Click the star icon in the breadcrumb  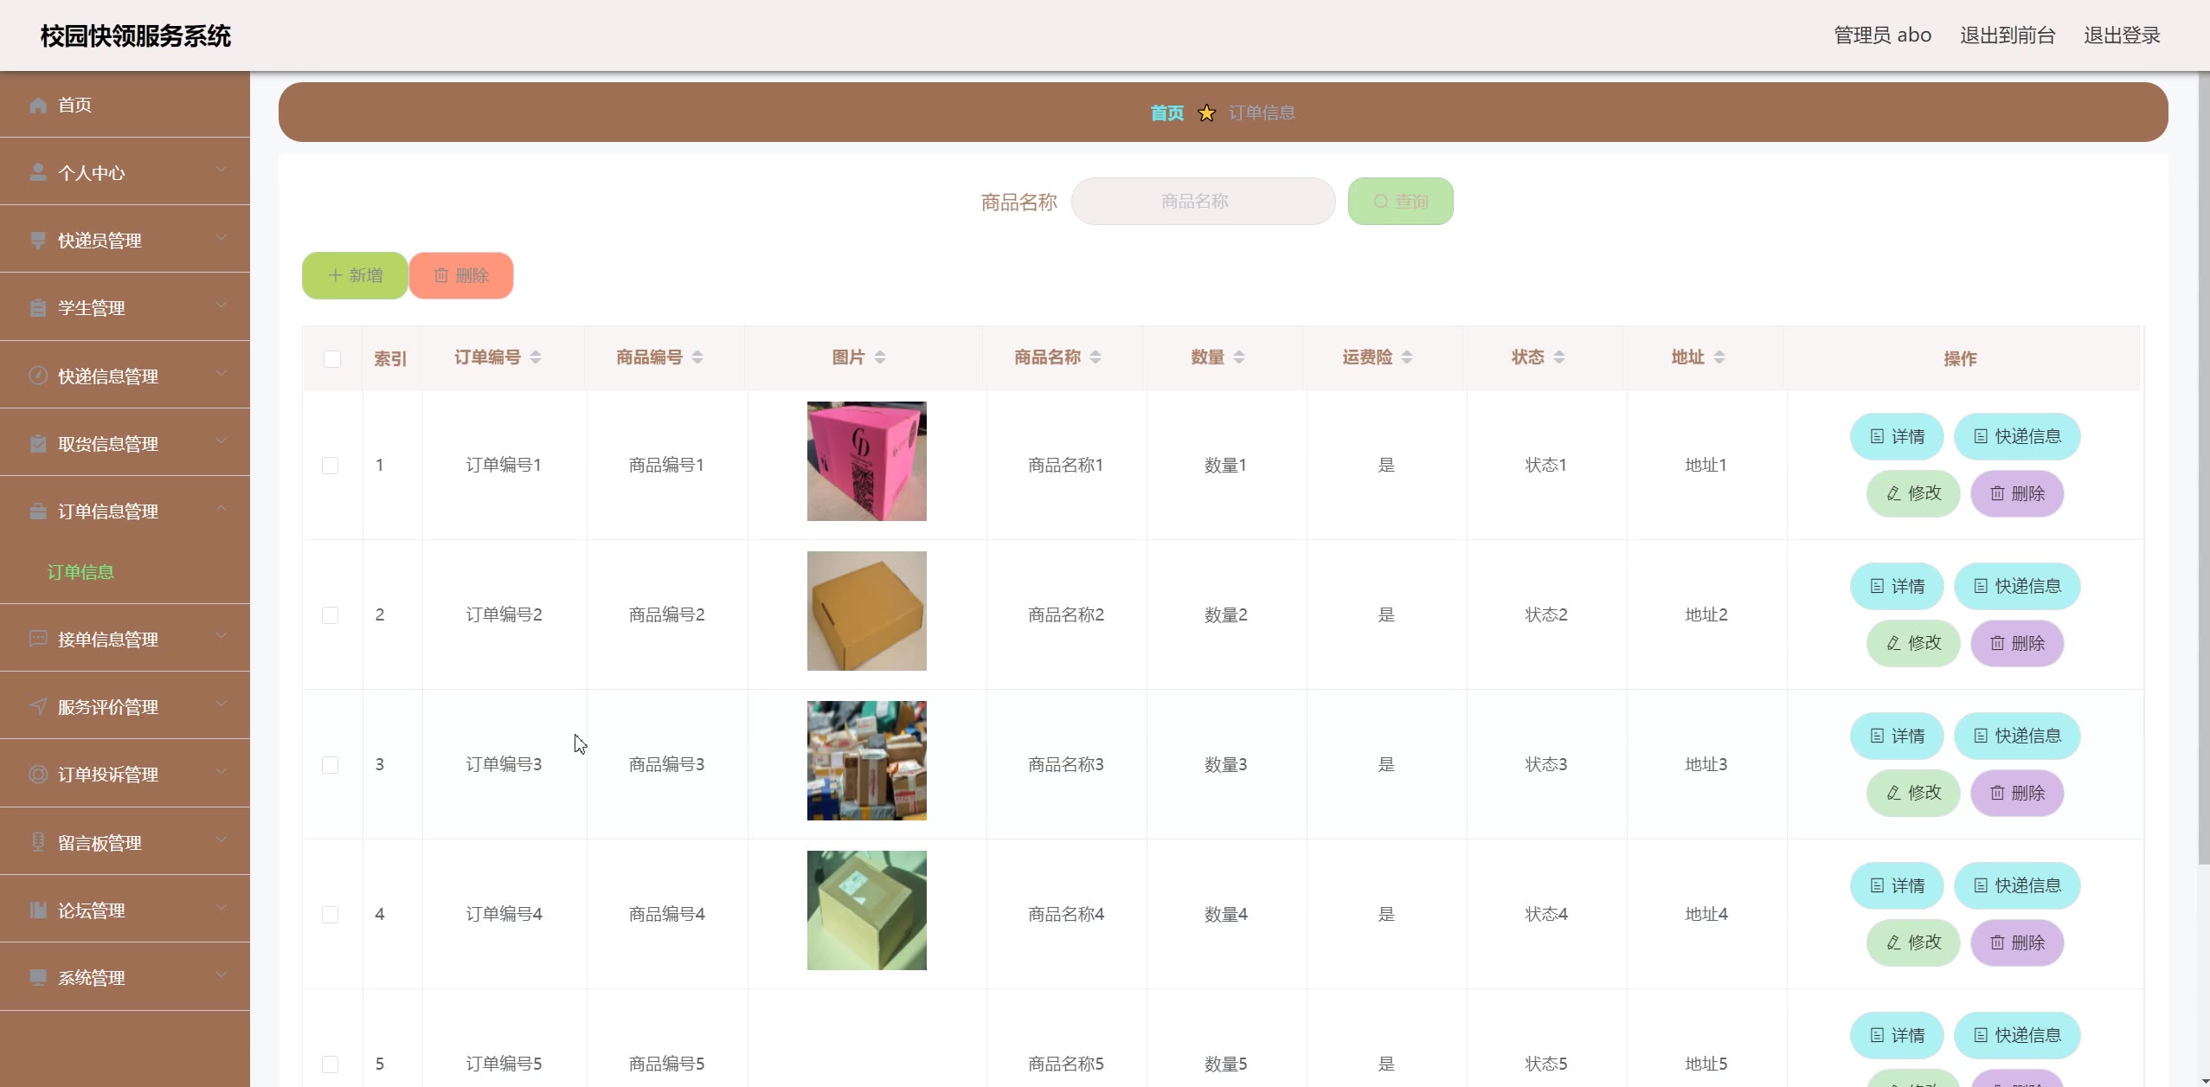point(1206,113)
